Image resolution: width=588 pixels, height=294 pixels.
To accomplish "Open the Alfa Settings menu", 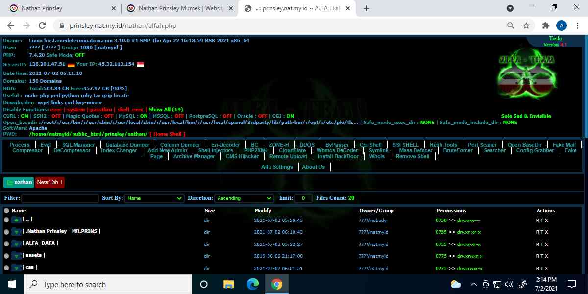I will (277, 166).
